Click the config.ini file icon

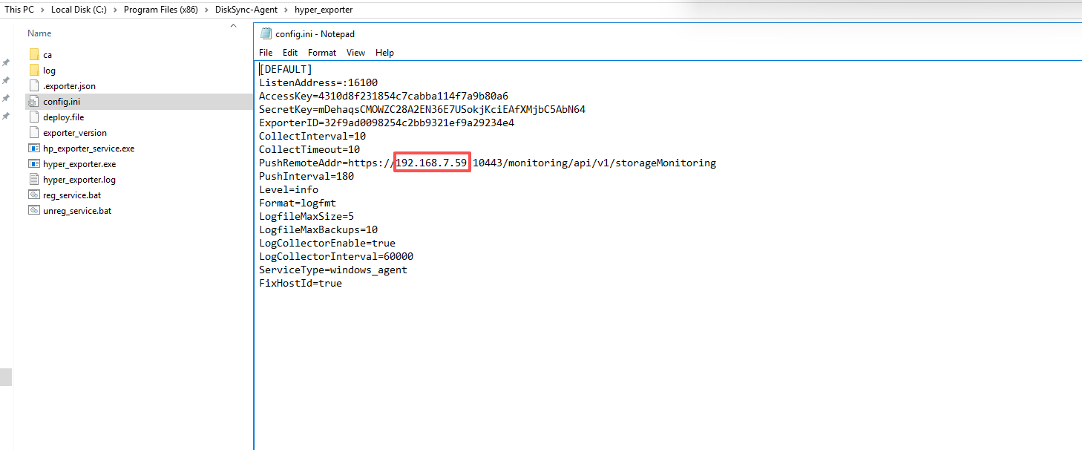[34, 102]
